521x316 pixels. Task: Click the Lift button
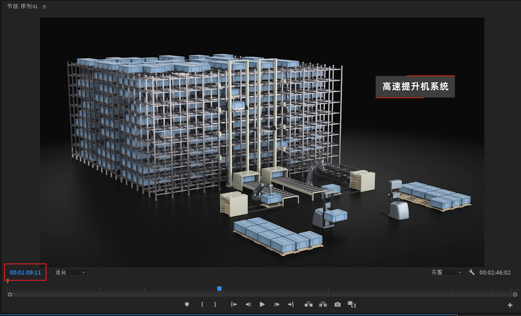click(308, 305)
